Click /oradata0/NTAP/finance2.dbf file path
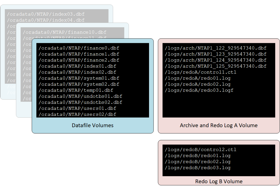The image size is (280, 188). click(x=79, y=60)
